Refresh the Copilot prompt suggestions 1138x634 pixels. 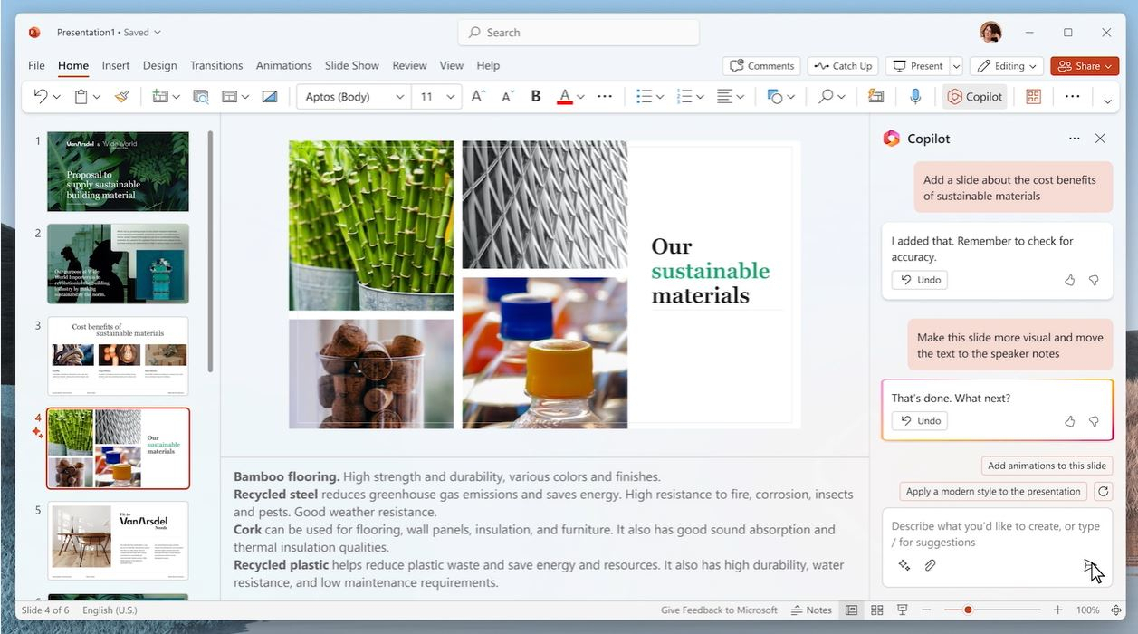point(1103,492)
